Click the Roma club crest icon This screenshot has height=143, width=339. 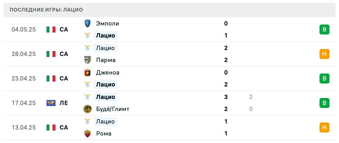click(x=87, y=133)
